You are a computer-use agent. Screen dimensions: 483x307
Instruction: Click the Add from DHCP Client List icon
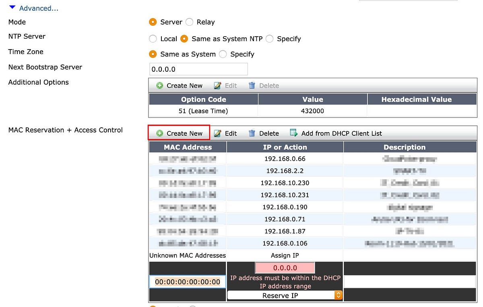pyautogui.click(x=293, y=133)
